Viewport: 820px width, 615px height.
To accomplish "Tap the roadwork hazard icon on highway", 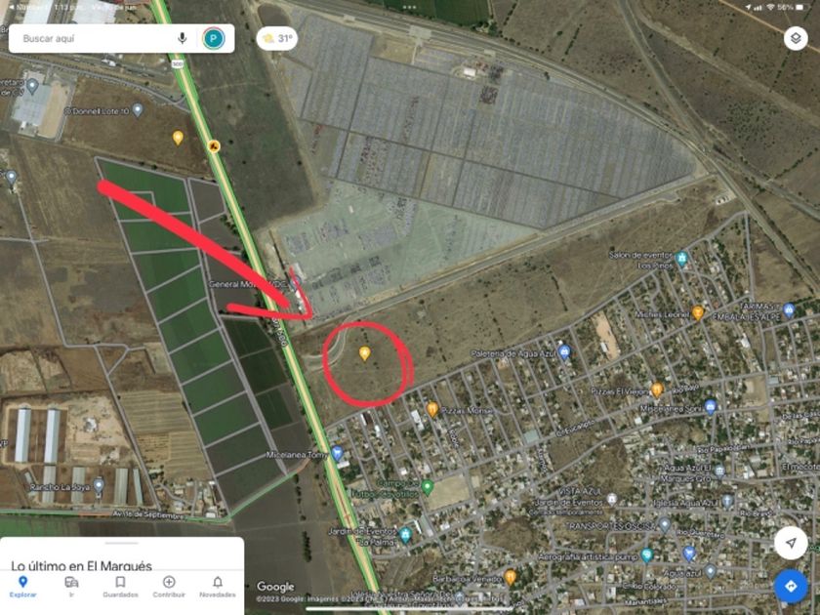I will coord(214,145).
